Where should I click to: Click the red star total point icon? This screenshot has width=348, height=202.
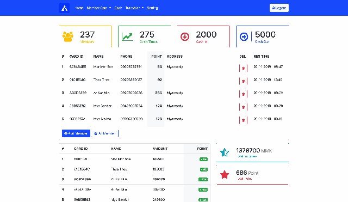click(x=225, y=175)
